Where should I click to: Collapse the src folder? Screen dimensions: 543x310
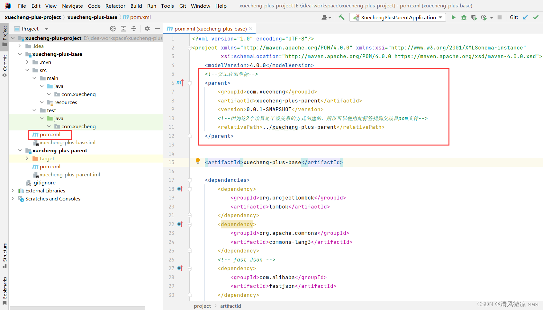pyautogui.click(x=27, y=70)
